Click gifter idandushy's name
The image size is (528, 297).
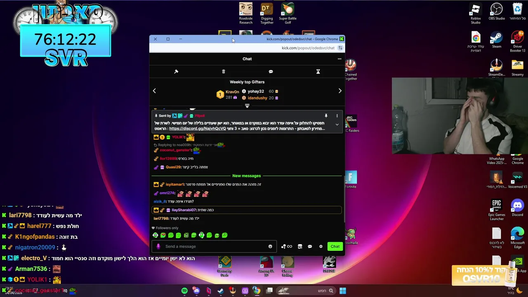[257, 98]
